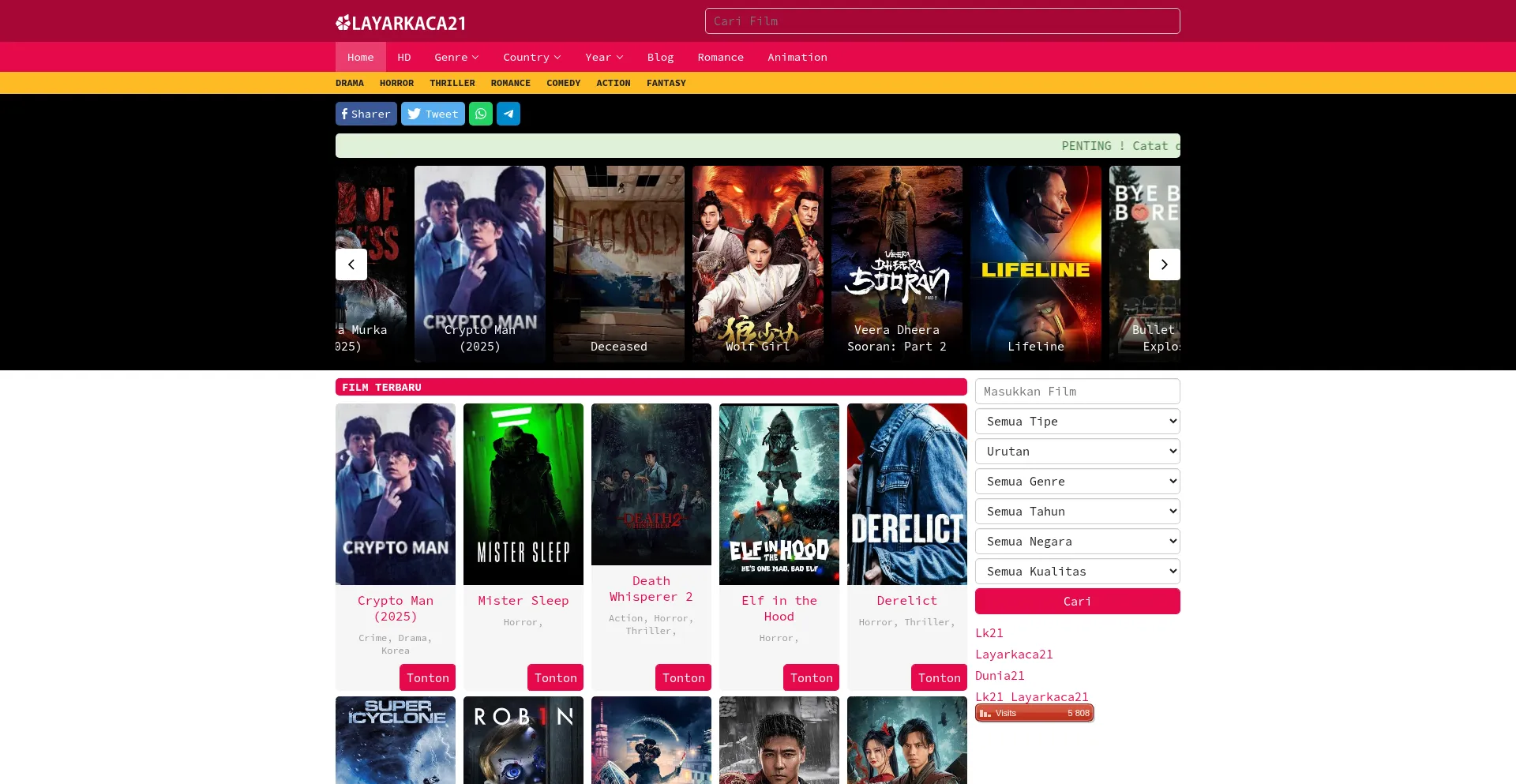Click the LAYARKACA21 site logo

[400, 23]
